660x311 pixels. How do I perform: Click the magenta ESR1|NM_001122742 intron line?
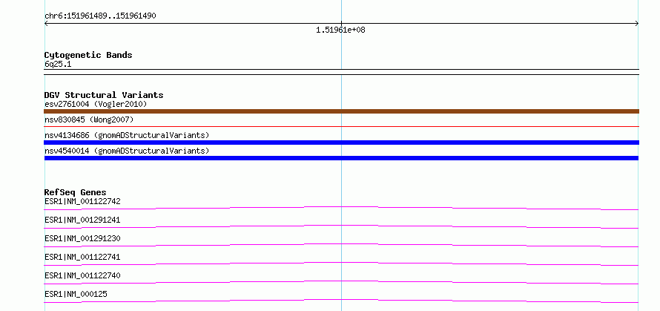[x=341, y=208]
